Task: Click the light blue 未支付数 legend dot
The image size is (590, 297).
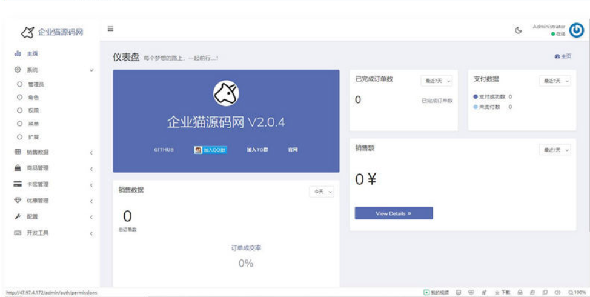Action: [476, 107]
